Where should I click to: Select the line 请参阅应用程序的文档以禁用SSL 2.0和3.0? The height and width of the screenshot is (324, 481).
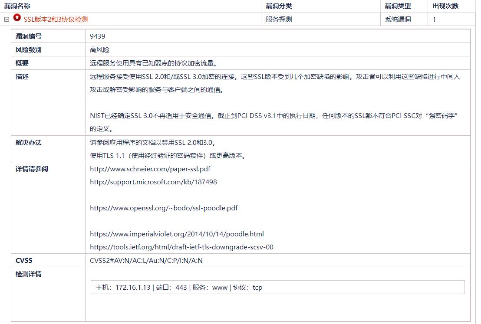coord(153,143)
